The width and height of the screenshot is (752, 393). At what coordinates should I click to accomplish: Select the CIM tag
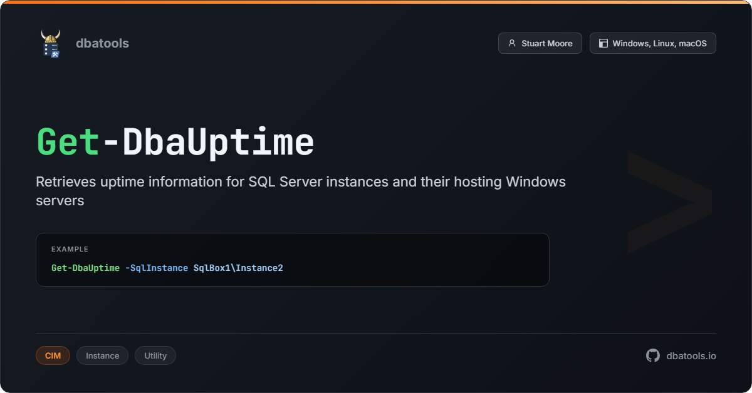(x=53, y=355)
